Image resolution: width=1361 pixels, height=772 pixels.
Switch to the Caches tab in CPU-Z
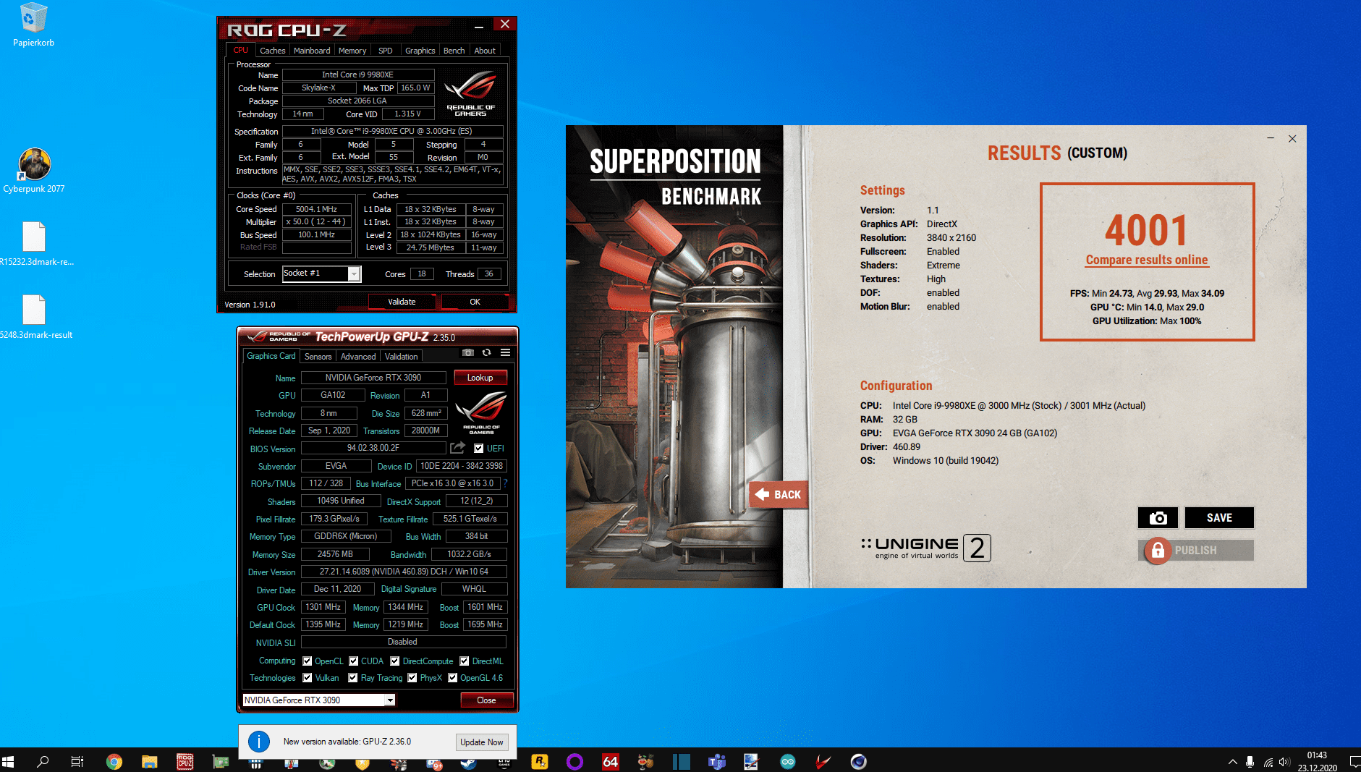pyautogui.click(x=272, y=51)
